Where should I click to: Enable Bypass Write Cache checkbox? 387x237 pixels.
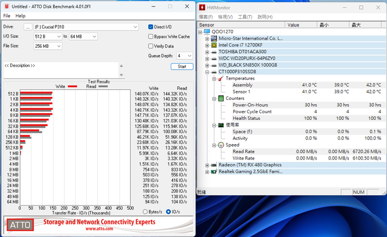click(x=150, y=37)
